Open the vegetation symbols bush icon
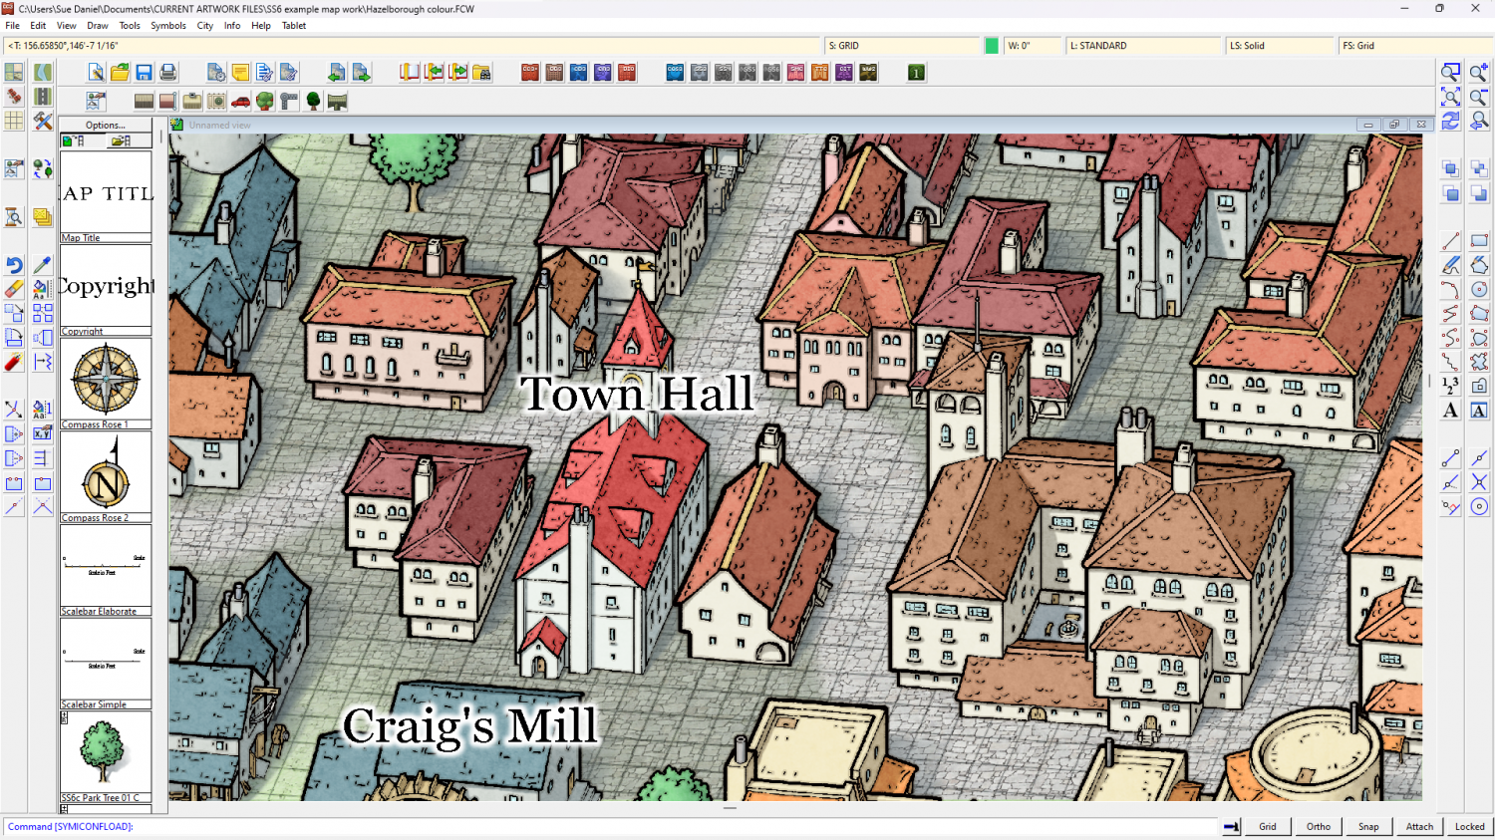Image resolution: width=1495 pixels, height=840 pixels. (264, 101)
